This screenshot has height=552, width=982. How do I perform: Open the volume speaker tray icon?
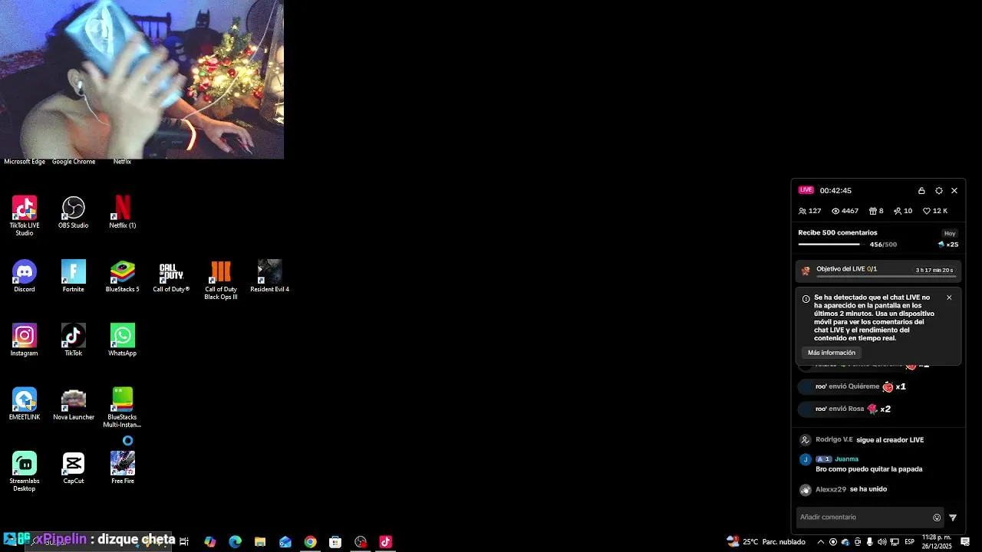pyautogui.click(x=881, y=542)
